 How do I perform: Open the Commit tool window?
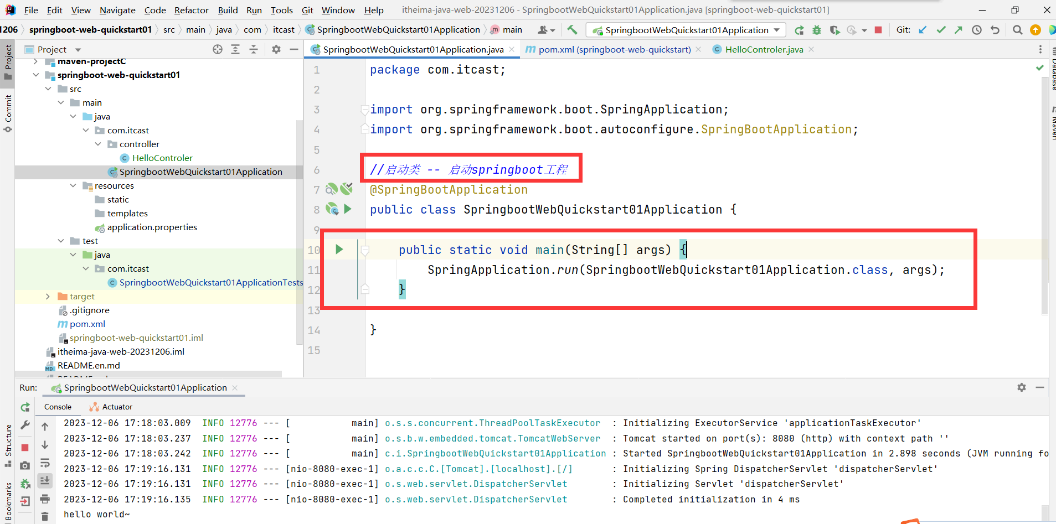(x=8, y=114)
